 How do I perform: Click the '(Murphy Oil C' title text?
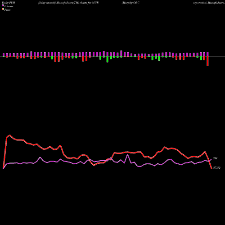point(130,3)
